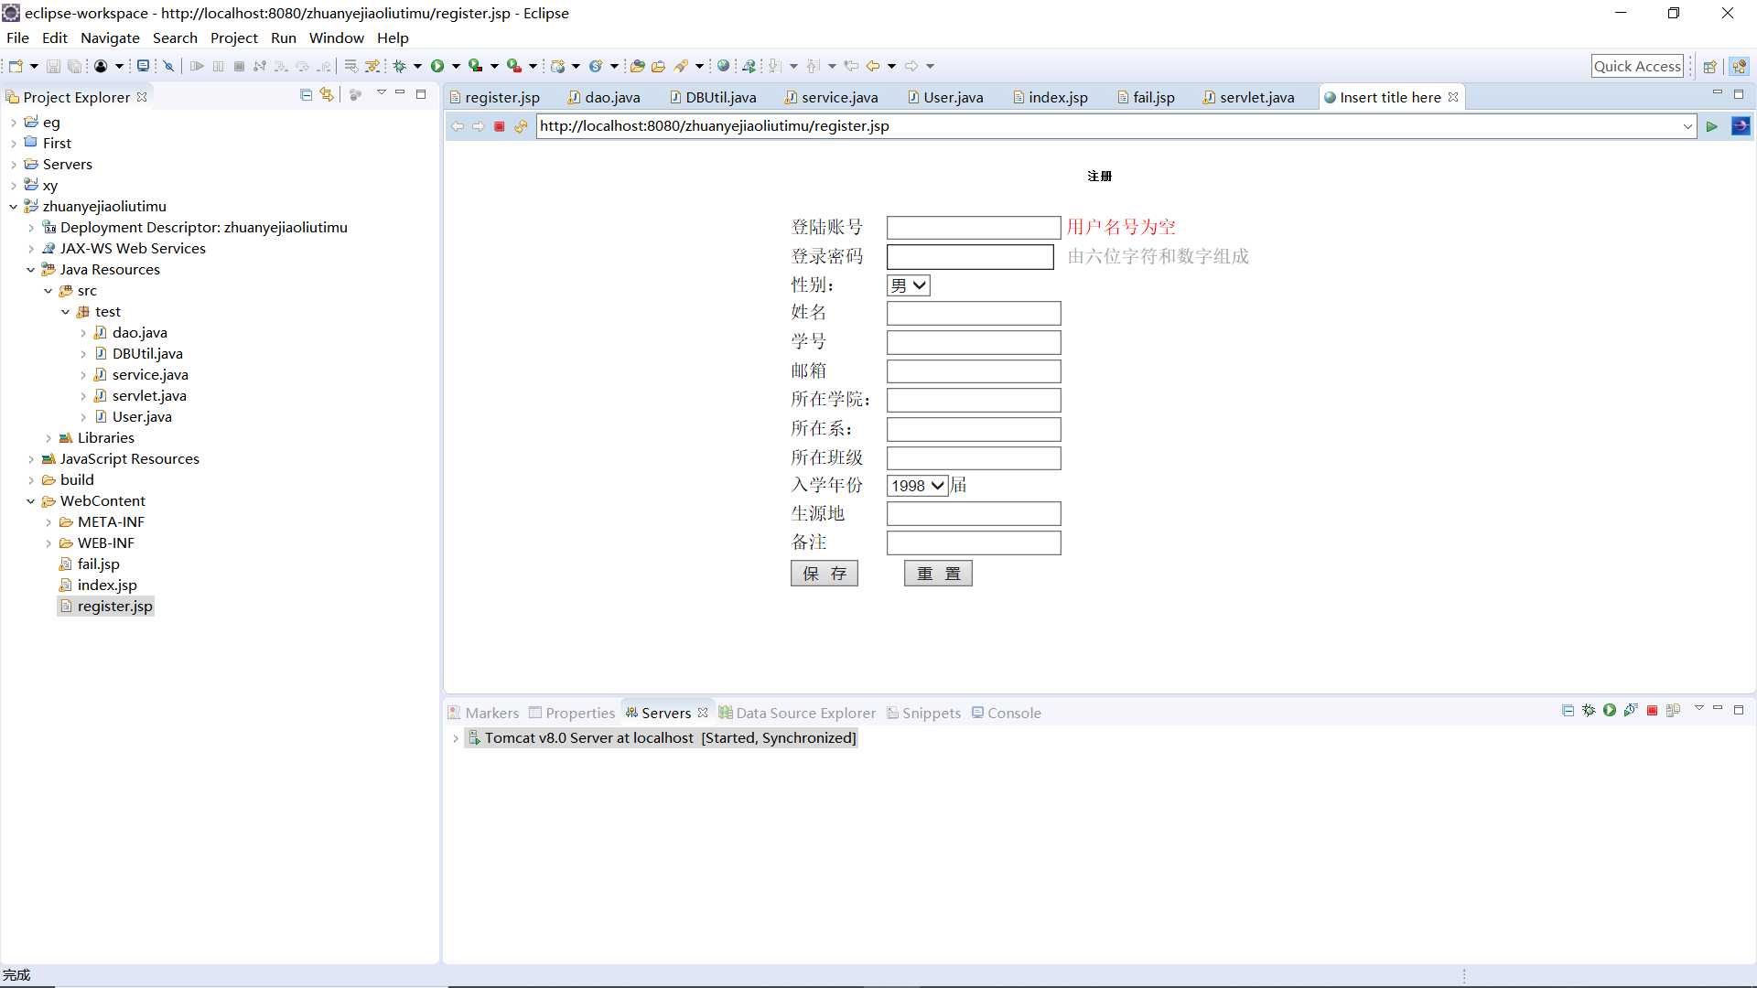Open the Window menu
The width and height of the screenshot is (1757, 988).
[336, 38]
